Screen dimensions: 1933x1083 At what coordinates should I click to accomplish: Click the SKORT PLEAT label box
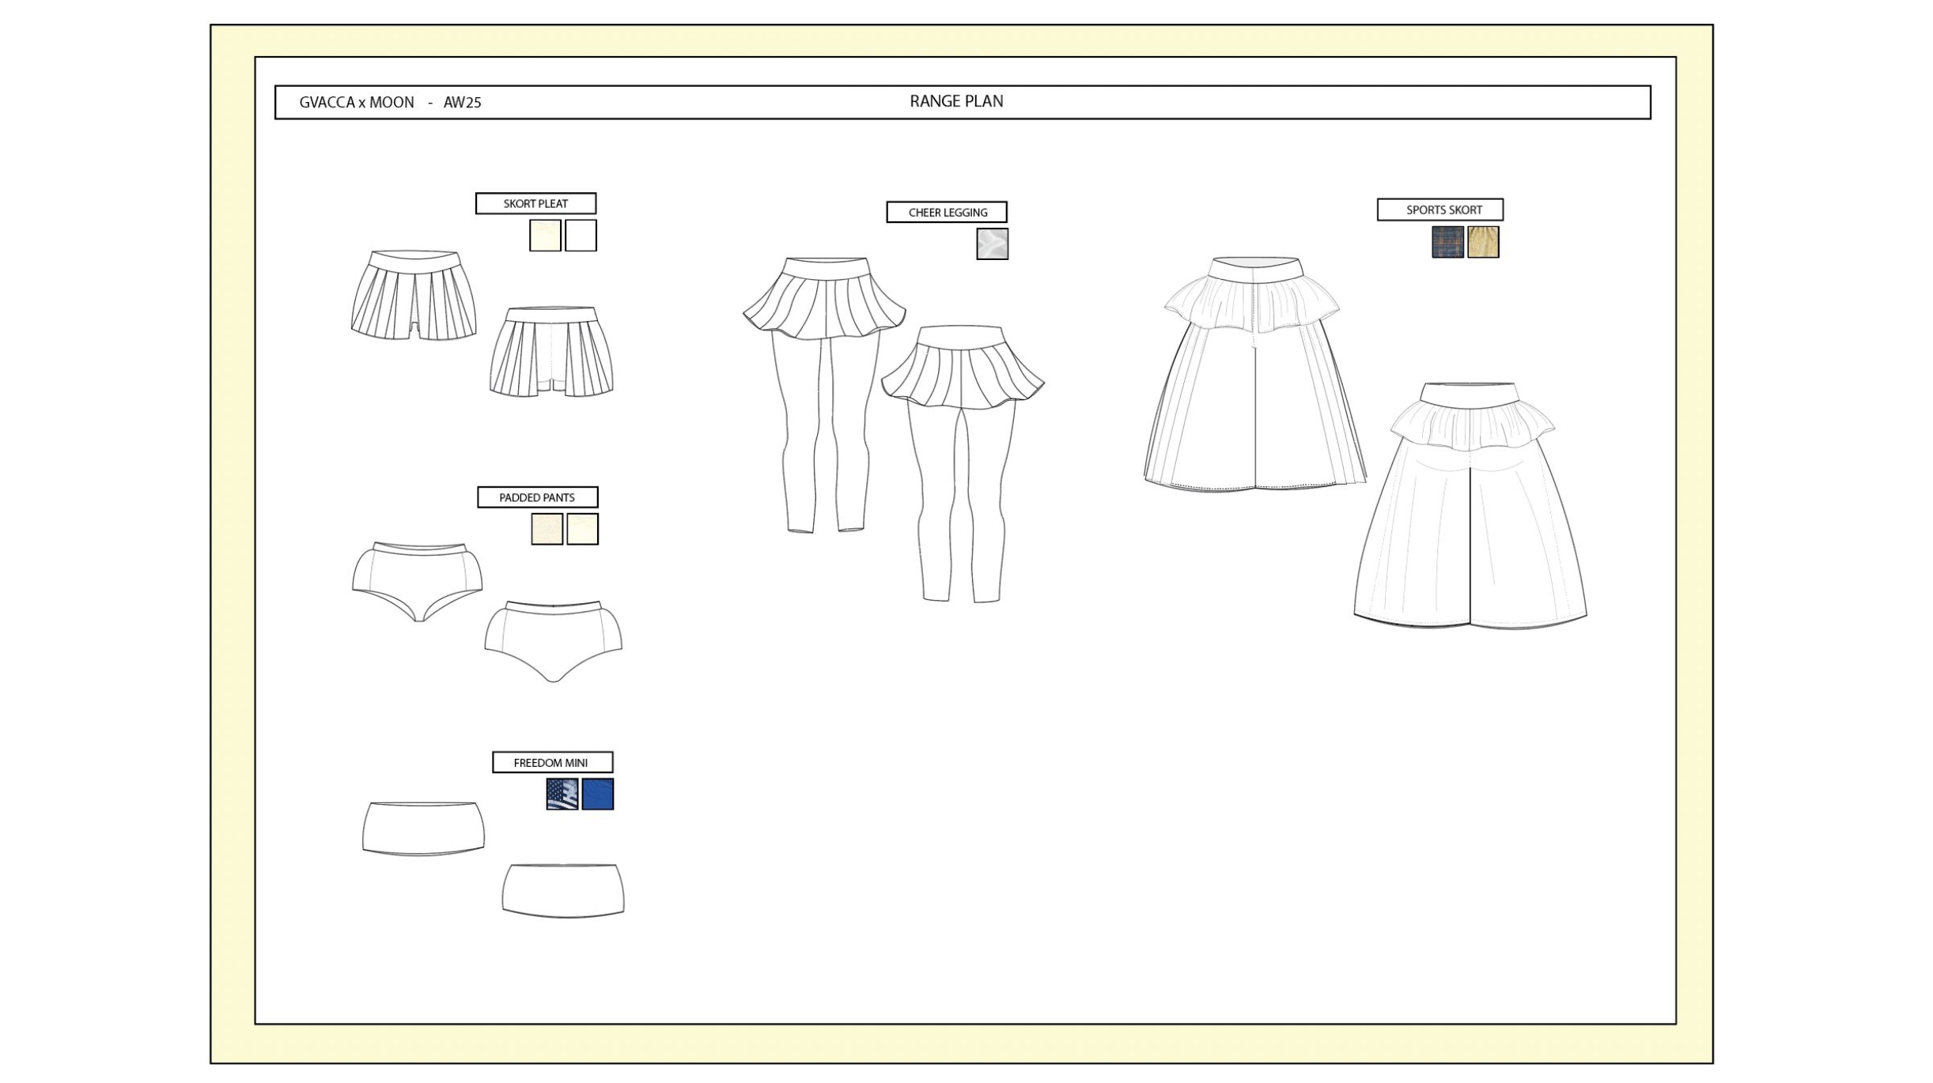click(535, 203)
